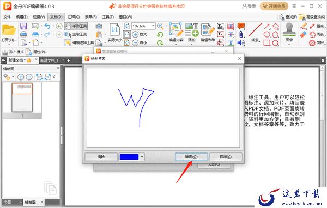Screen dimensions: 327x208
Task: Rotate view counterclockwise with upper green arrow
Action: click(160, 34)
